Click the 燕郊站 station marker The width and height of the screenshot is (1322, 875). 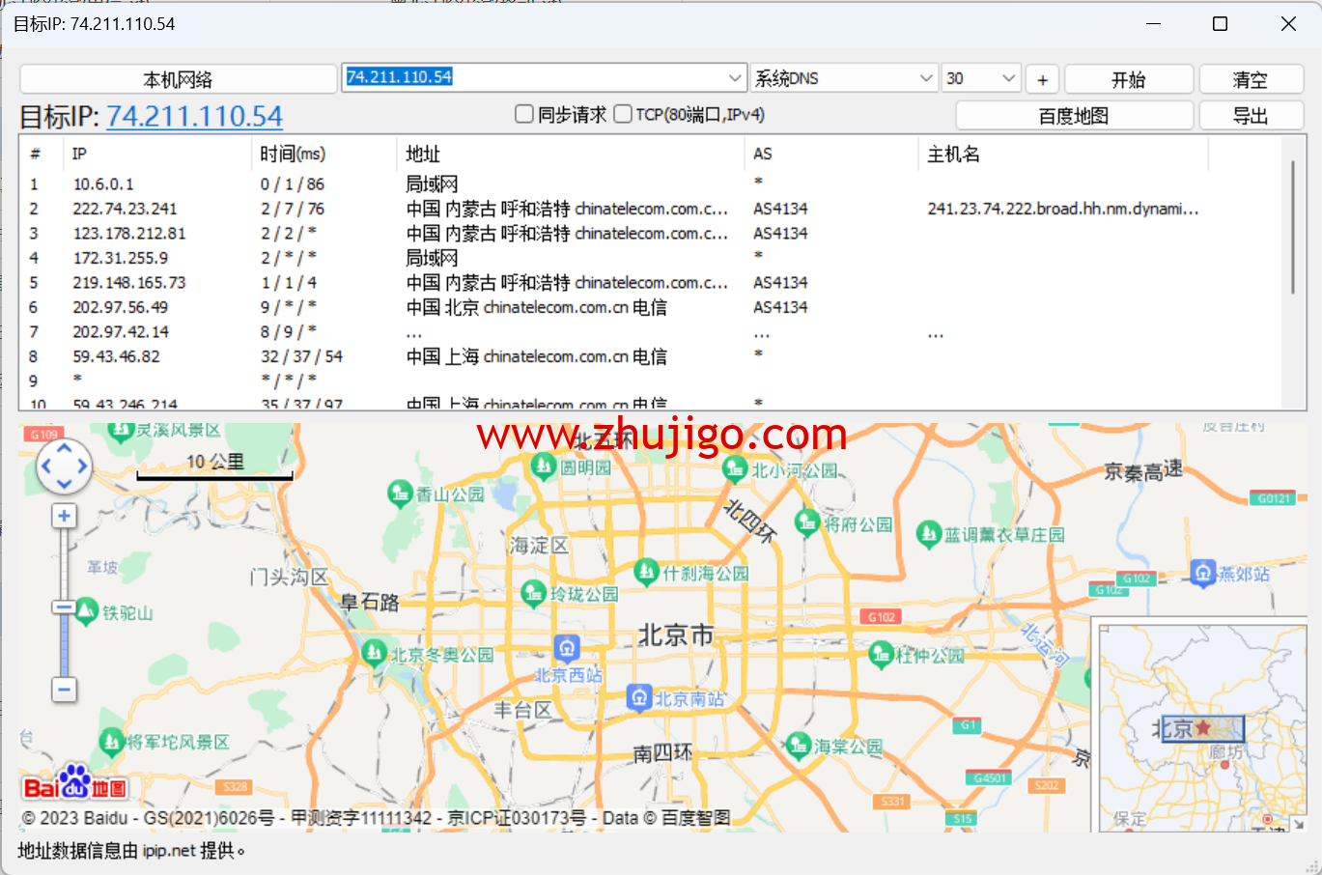1202,573
